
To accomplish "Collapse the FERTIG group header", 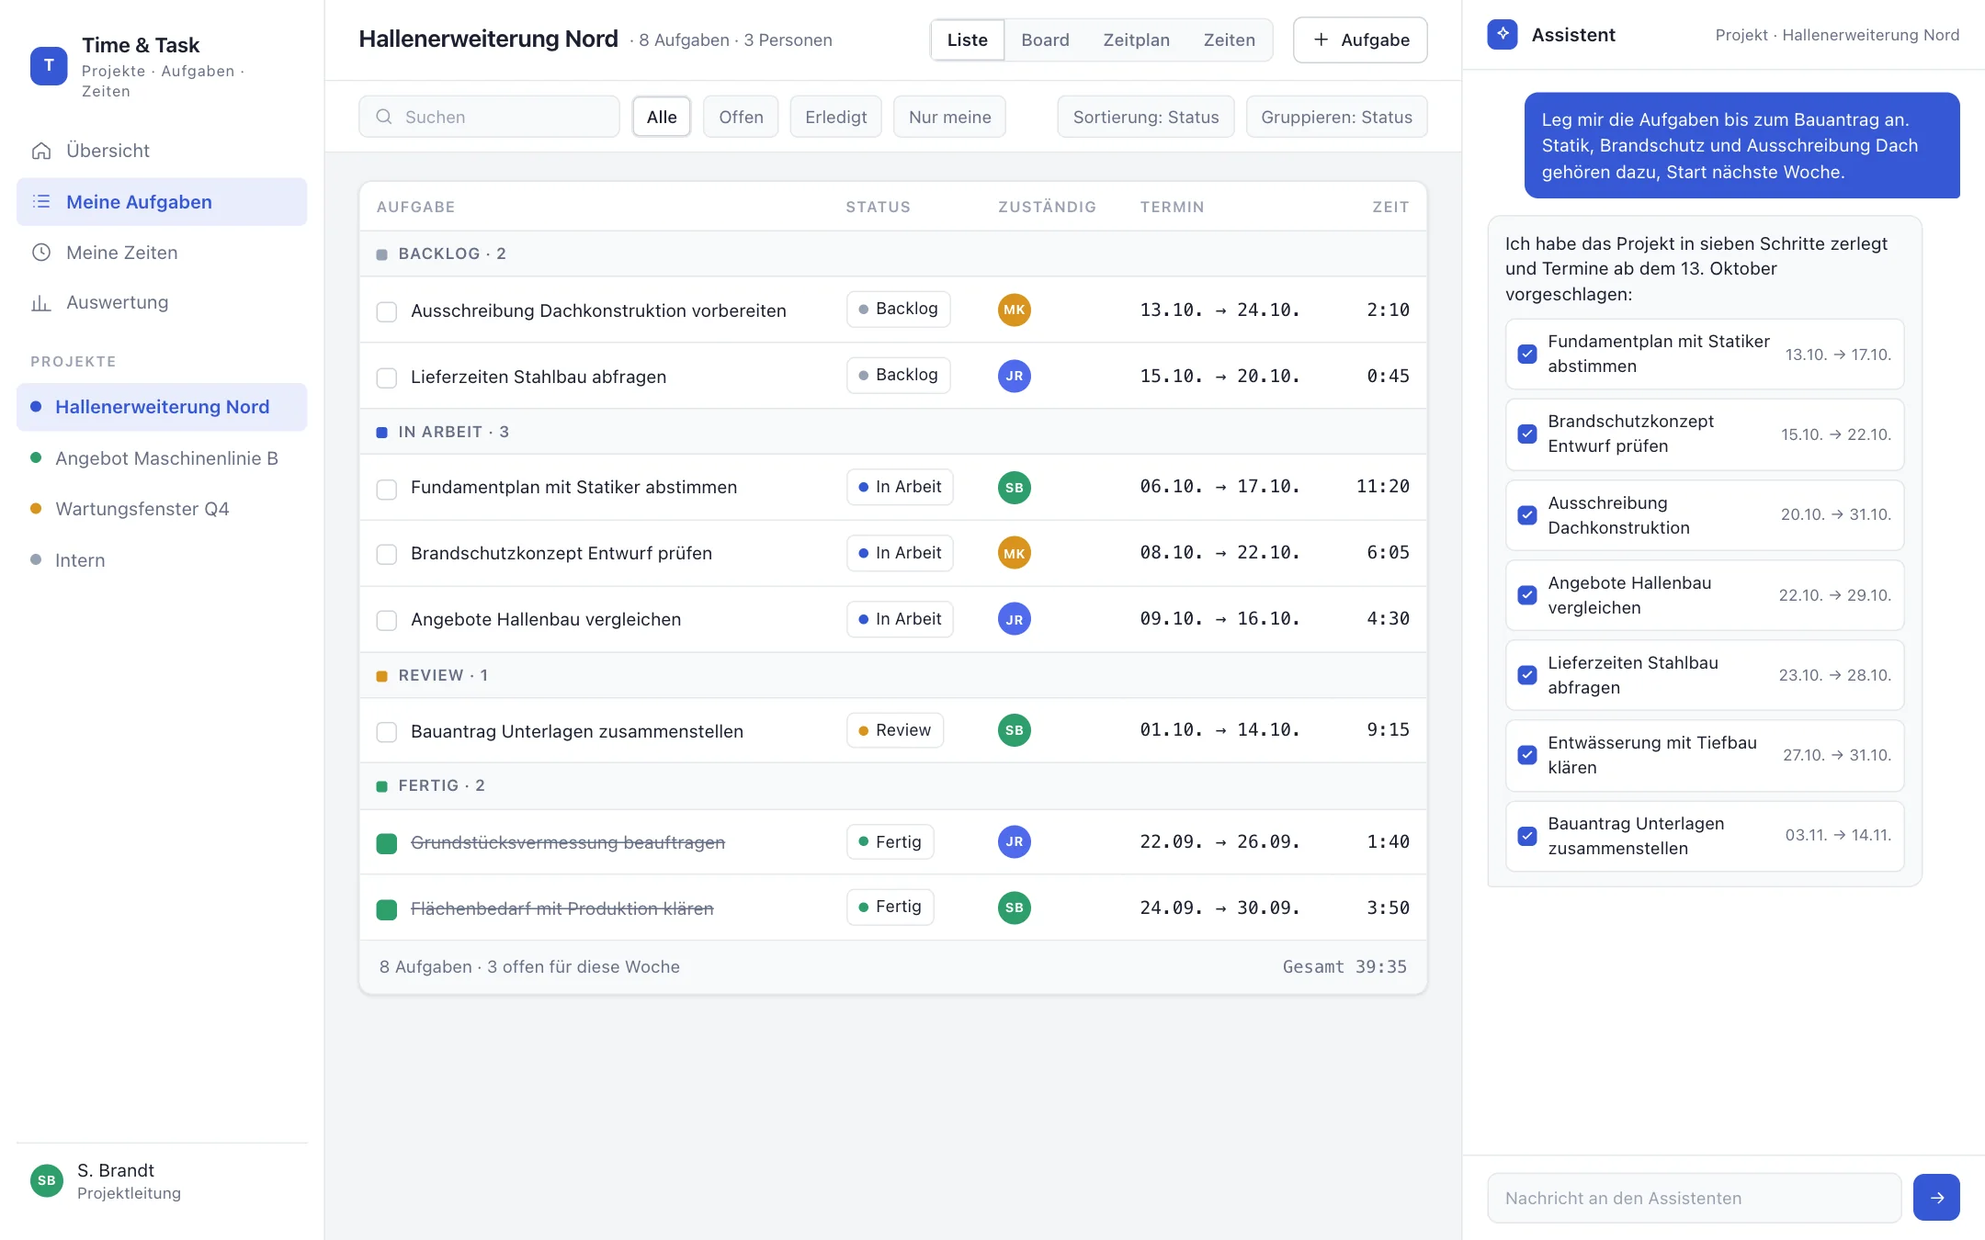I will (892, 785).
